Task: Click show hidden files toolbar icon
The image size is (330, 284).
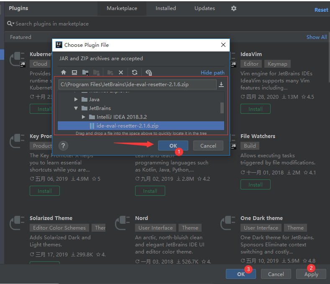Action: point(149,73)
